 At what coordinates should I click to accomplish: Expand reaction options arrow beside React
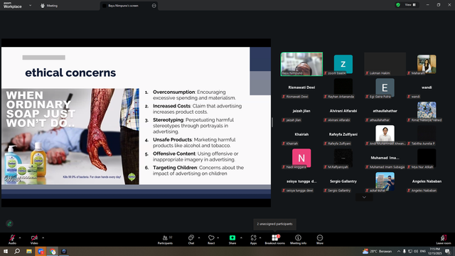click(x=218, y=238)
